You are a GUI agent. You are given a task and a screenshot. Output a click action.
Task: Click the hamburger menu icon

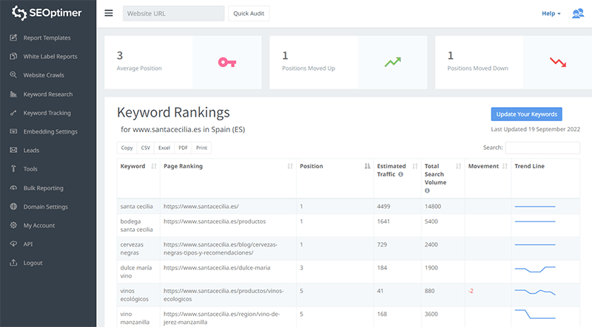point(109,13)
